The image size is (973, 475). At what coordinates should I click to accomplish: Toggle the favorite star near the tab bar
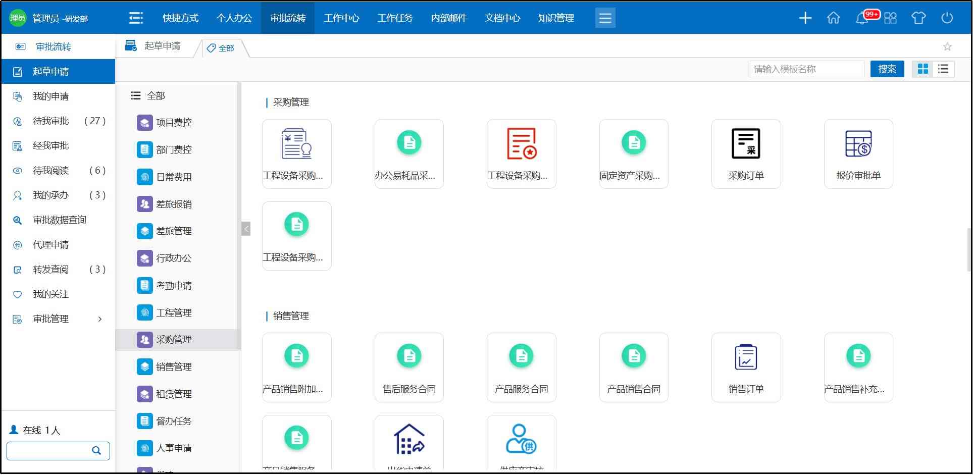[947, 46]
